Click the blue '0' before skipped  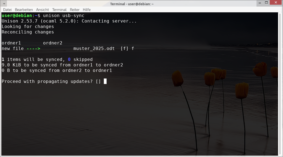tap(69, 59)
